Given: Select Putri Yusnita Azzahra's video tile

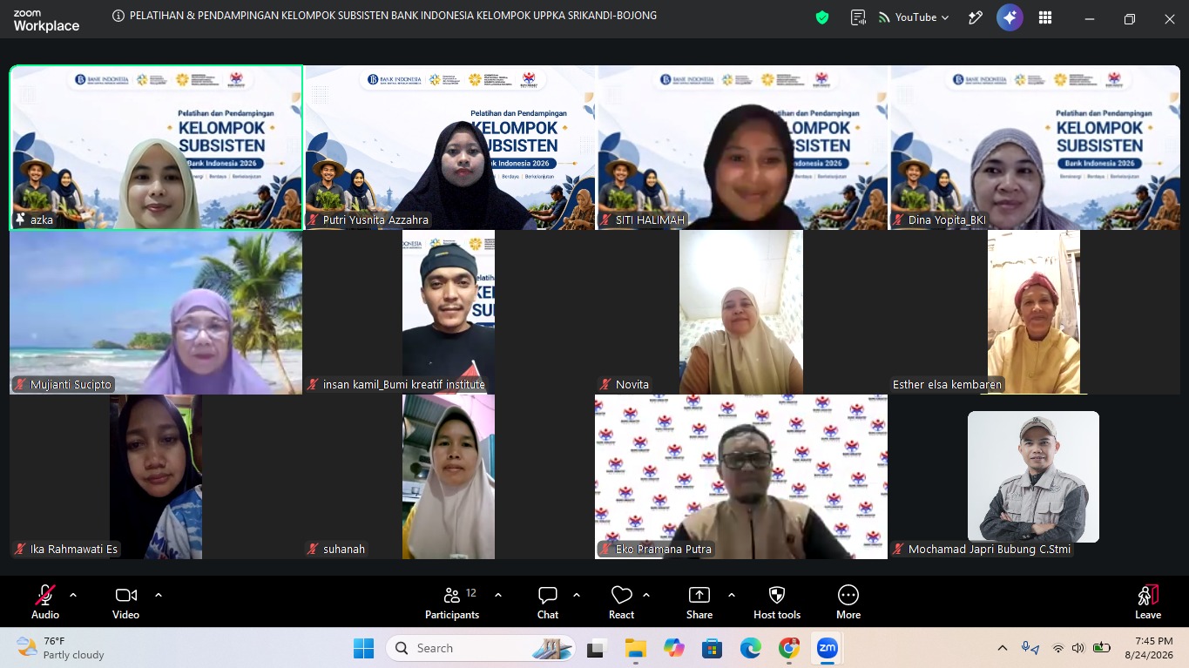Looking at the screenshot, I should 449,147.
